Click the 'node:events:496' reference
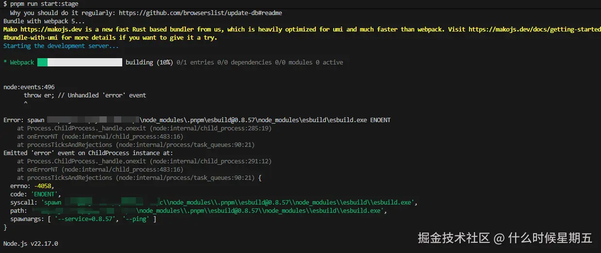The image size is (601, 253). click(29, 87)
